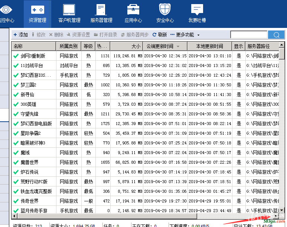287x227 pixels.
Task: Select the 梦幻西游电脑版 row name
Action: coord(36,124)
